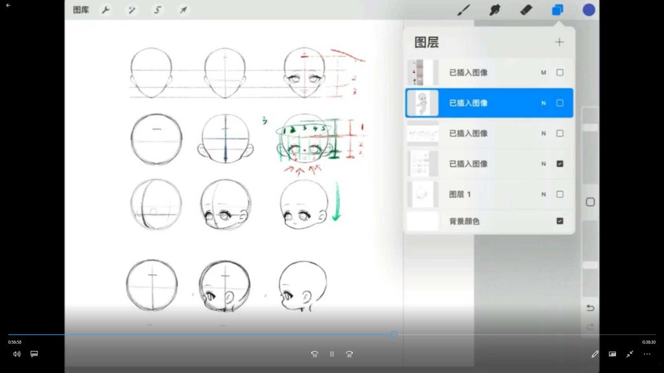Select the Transform arrow tool

click(x=183, y=10)
